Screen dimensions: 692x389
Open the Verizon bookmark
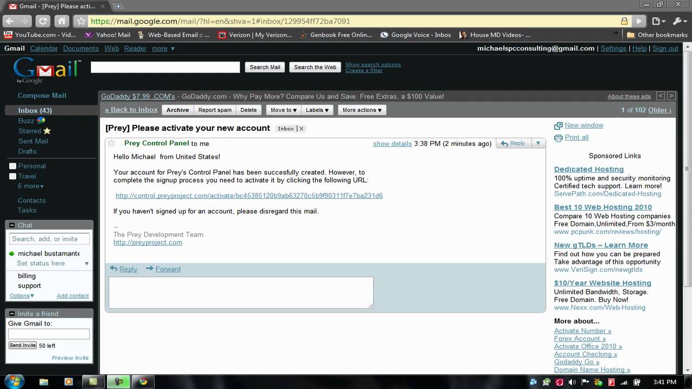click(255, 35)
